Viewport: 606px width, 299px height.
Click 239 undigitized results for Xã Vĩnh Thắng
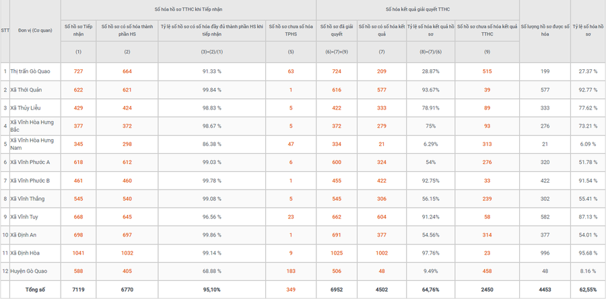click(x=487, y=199)
